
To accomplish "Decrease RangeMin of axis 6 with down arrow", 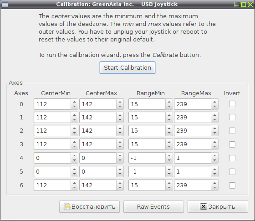I will pyautogui.click(x=169, y=188).
